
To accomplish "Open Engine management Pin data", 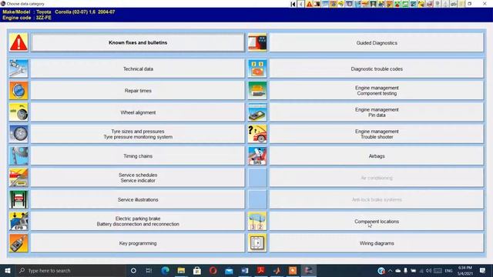I will coord(377,112).
